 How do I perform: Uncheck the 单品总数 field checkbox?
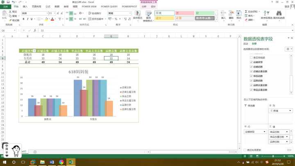(251, 76)
